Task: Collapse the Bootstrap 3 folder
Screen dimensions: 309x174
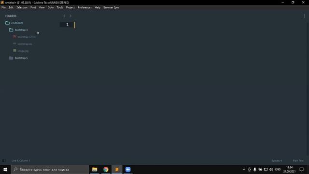Action: click(11, 30)
